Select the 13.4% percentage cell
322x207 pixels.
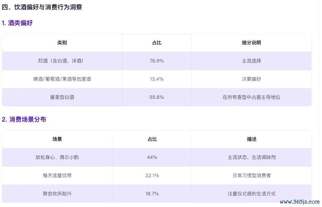(157, 79)
